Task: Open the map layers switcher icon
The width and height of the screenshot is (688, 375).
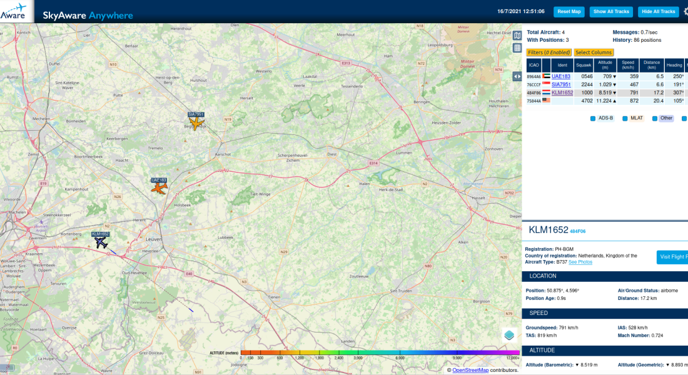Action: click(510, 335)
